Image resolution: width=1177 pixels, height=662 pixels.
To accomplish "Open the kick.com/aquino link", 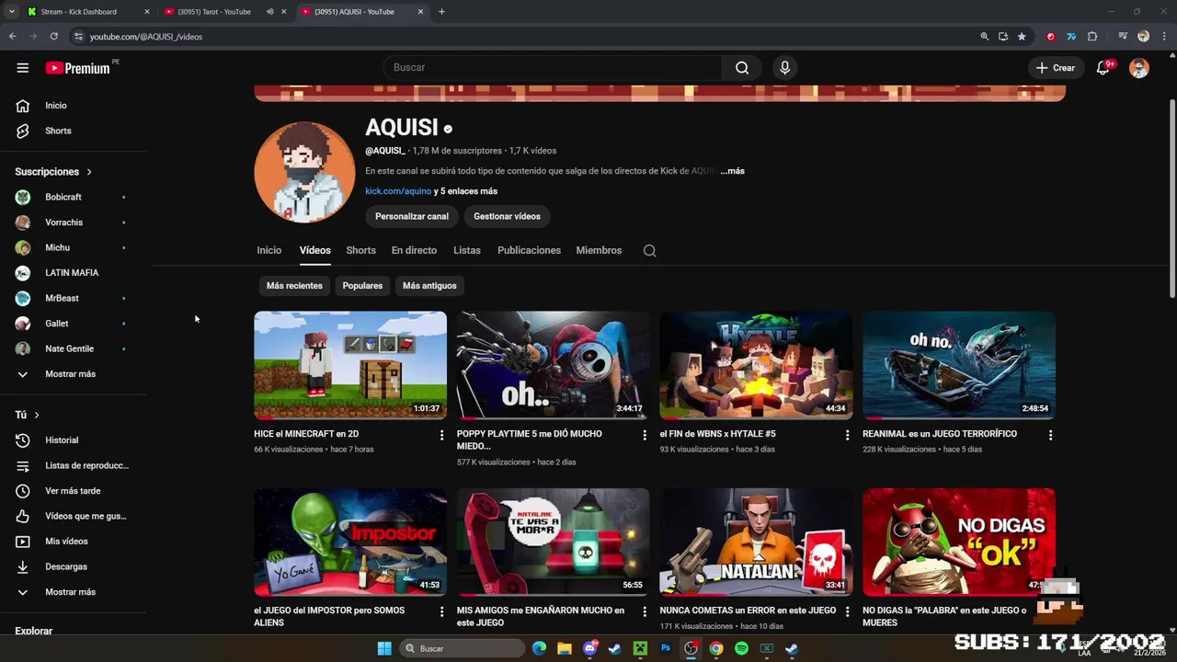I will [398, 191].
